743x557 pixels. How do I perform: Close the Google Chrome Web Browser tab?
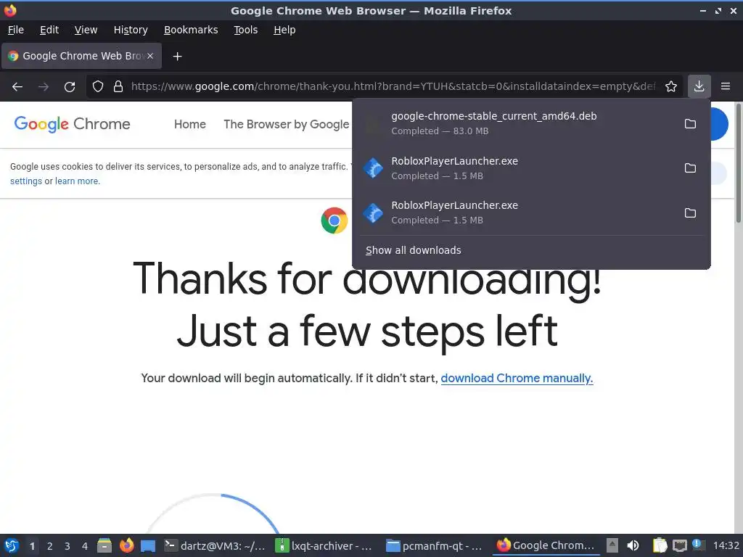click(x=149, y=56)
